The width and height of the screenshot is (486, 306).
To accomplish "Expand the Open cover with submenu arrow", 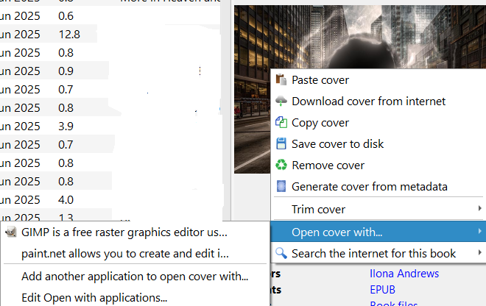I will coord(480,232).
